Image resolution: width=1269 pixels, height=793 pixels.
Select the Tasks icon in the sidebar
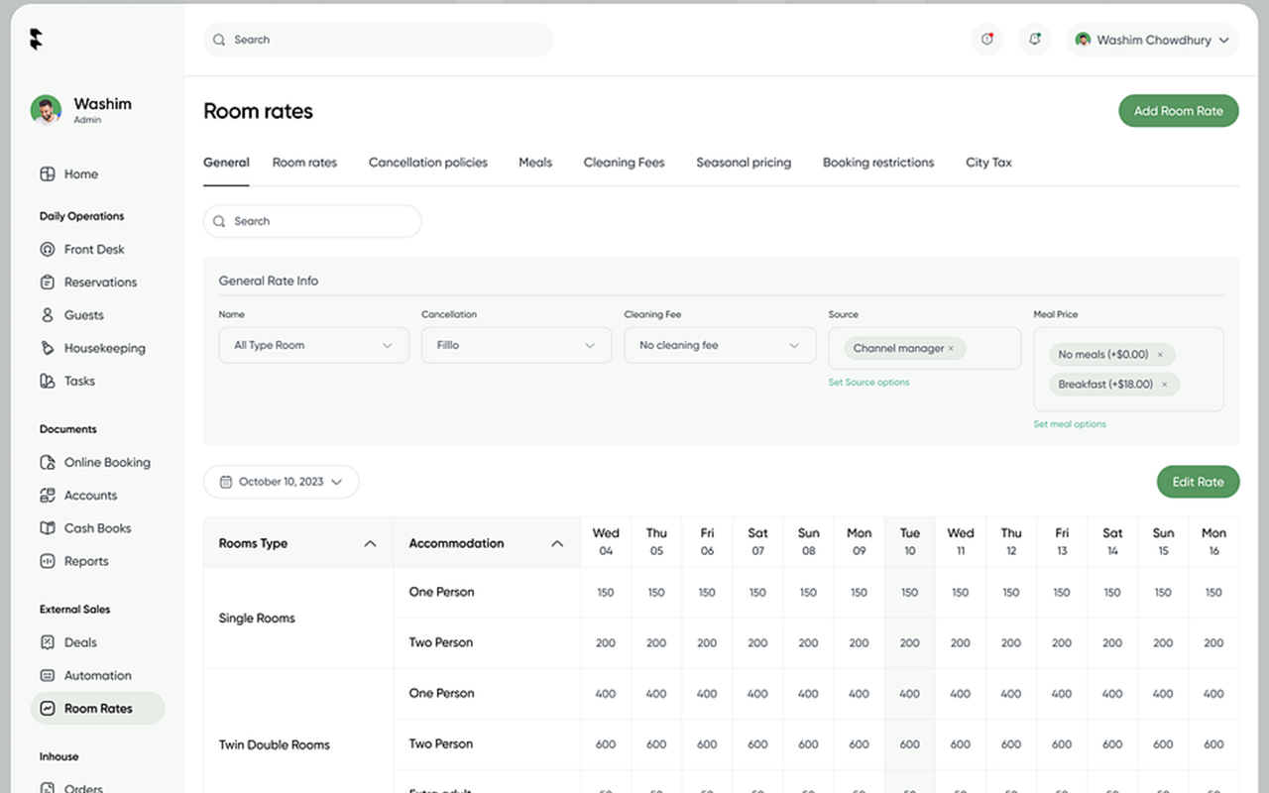pyautogui.click(x=48, y=381)
